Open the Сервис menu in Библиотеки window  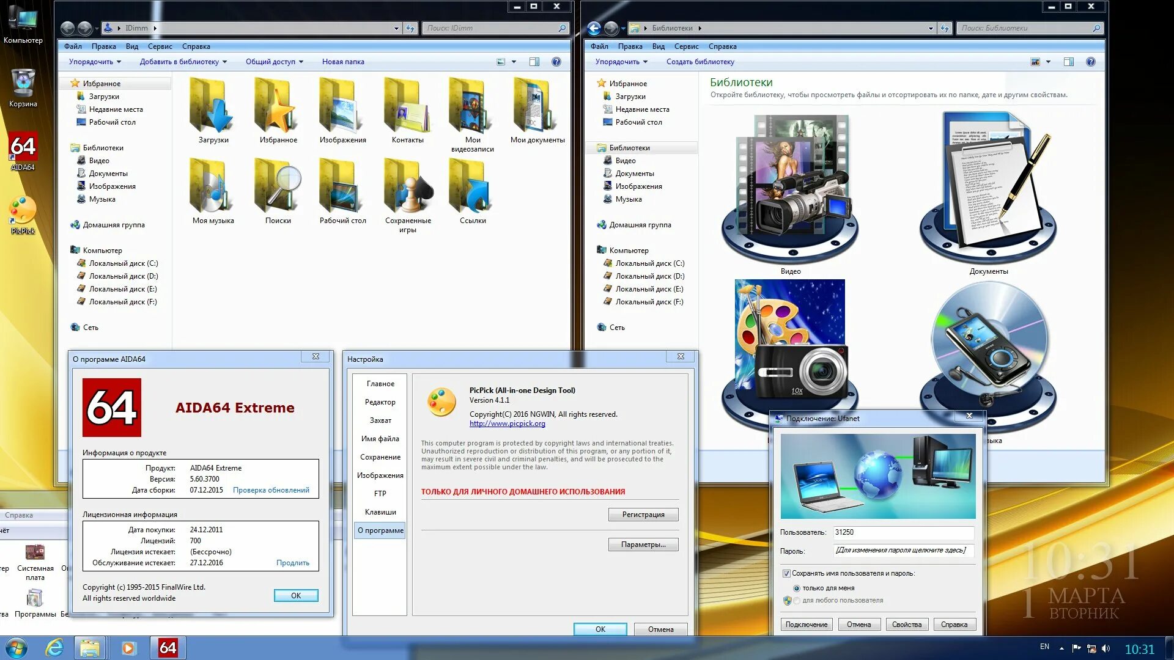point(685,46)
